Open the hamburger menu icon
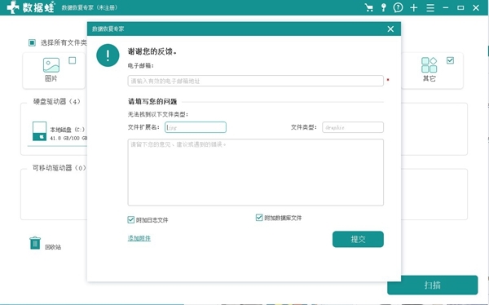 click(x=430, y=7)
